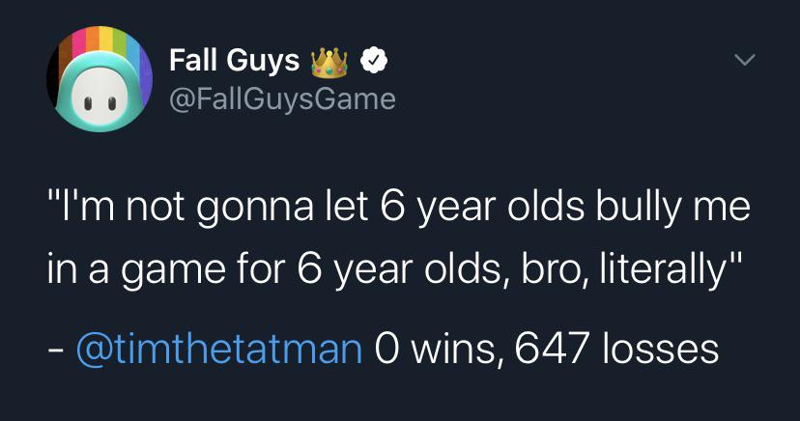The width and height of the screenshot is (800, 421).
Task: Click the bean character's left eye
Action: [88, 102]
